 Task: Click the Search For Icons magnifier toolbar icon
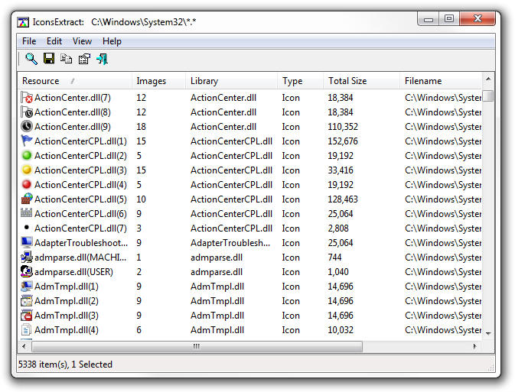pyautogui.click(x=31, y=59)
